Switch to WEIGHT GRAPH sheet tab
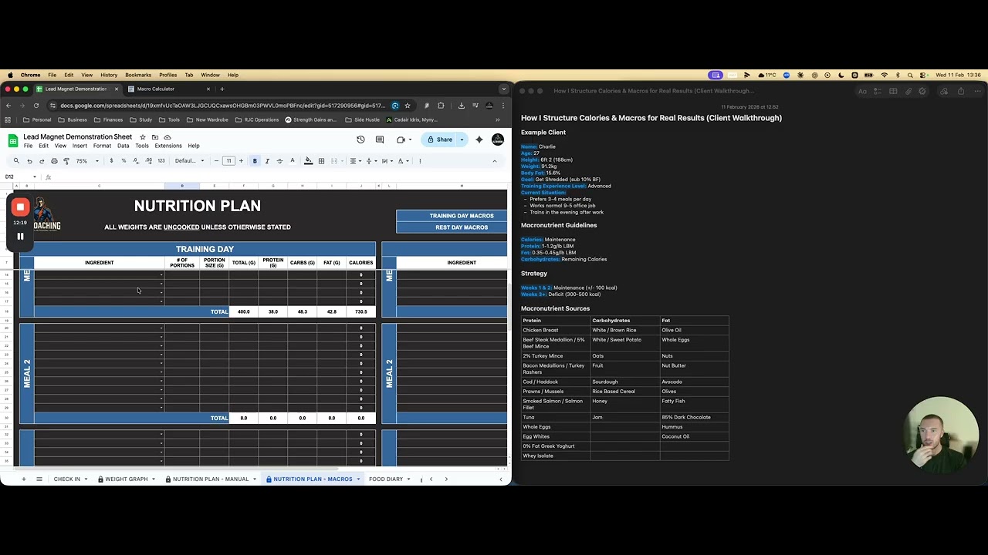 point(127,479)
